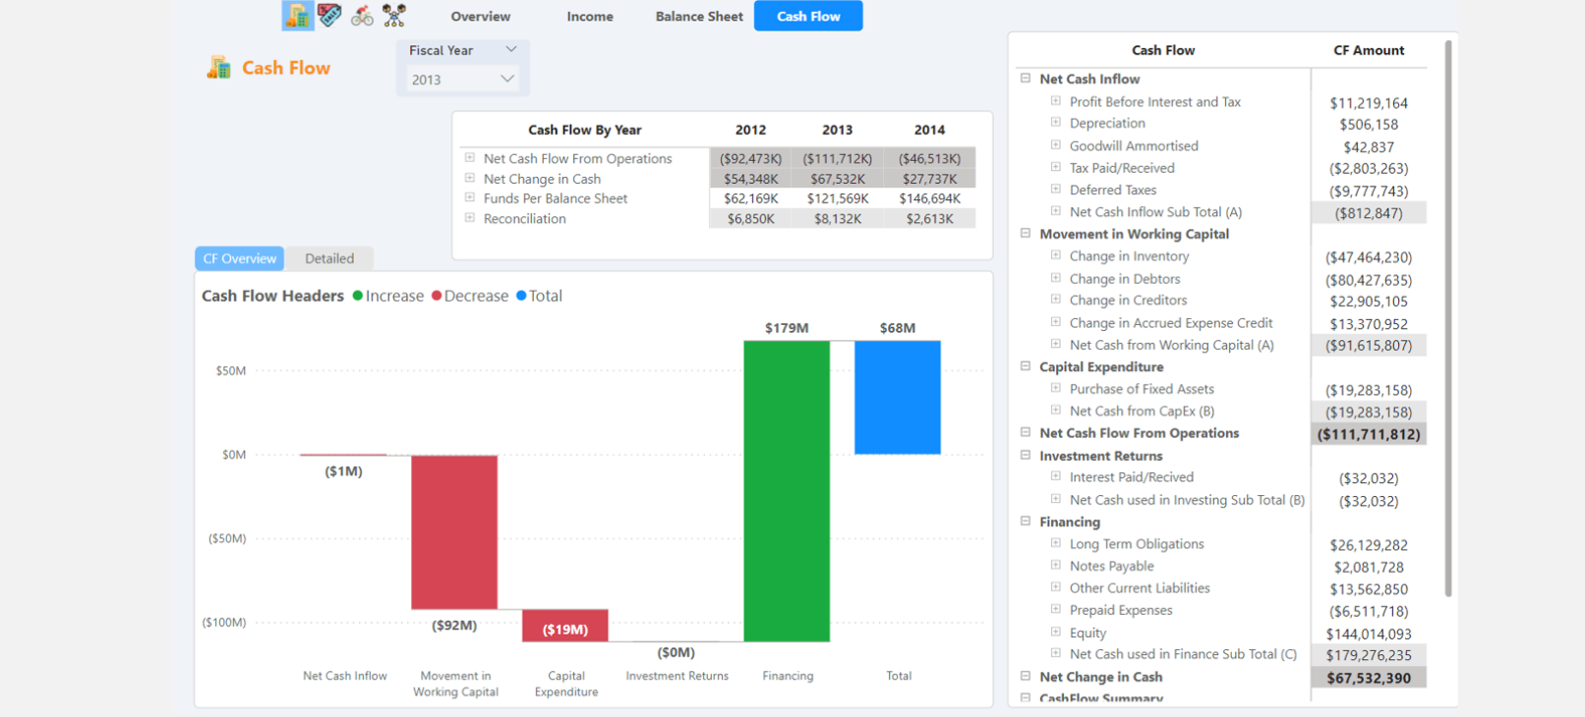Open the sale tag icon page
Screen dimensions: 1585x717
[x=329, y=16]
